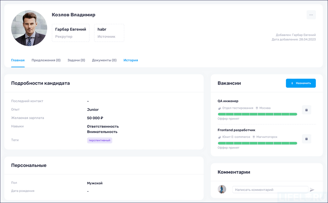Click the trash icon for Frontend разработчик vacancy
328x203 pixels.
click(x=306, y=139)
